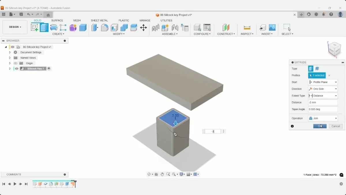The width and height of the screenshot is (346, 195).
Task: Open the Help question mark icon
Action: [331, 14]
